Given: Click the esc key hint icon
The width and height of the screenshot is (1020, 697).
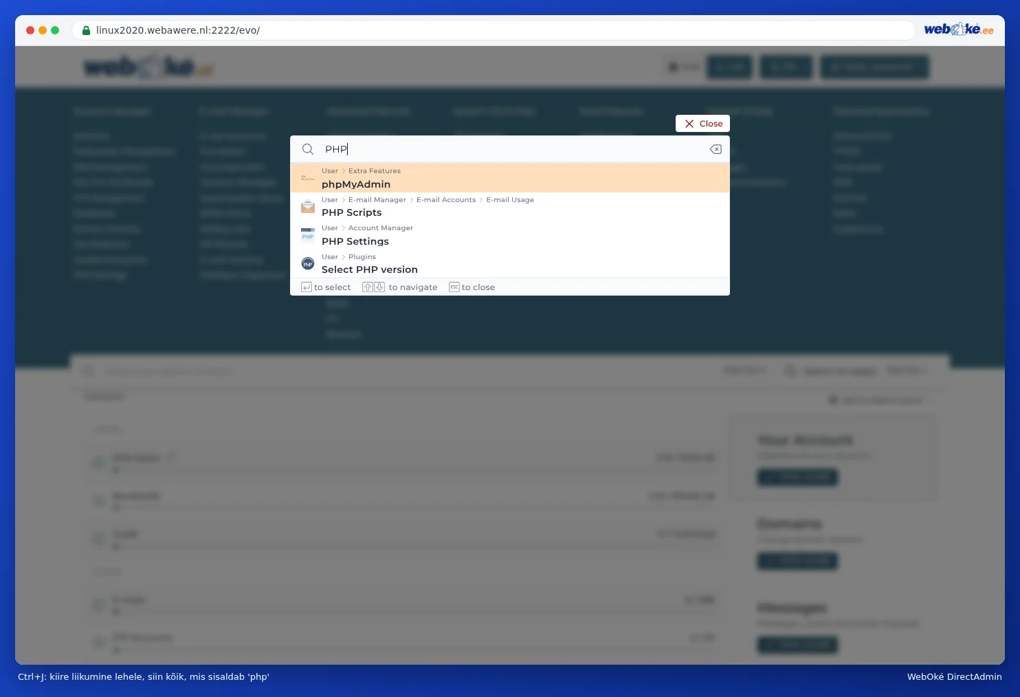Looking at the screenshot, I should click(454, 287).
